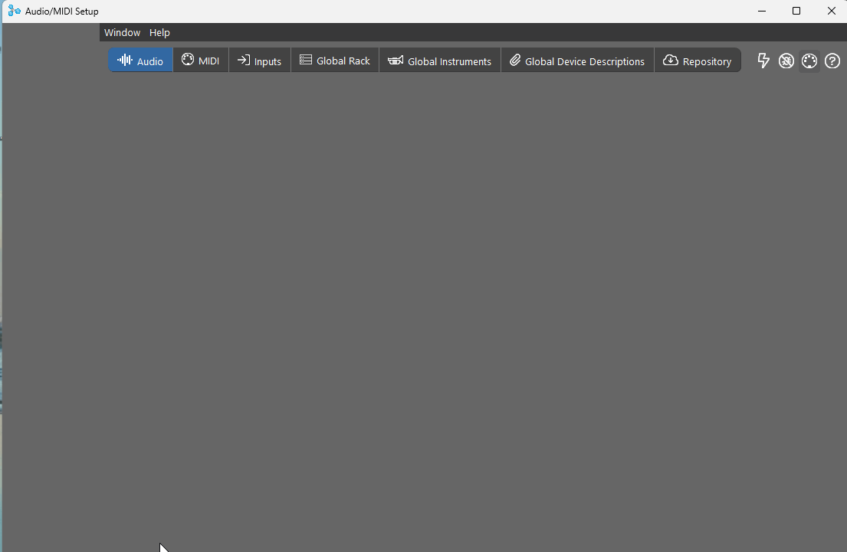Open the Repository tab
This screenshot has width=847, height=552.
[698, 61]
